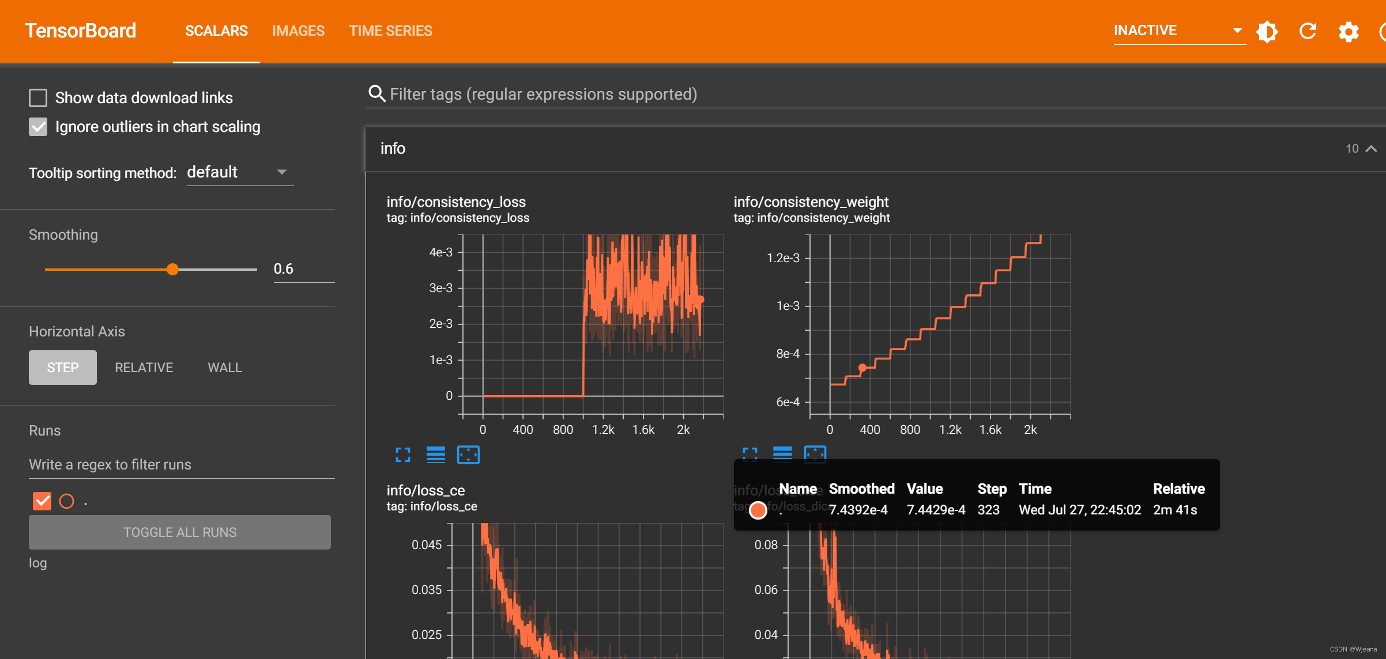Select the run's orange radio circle
The image size is (1386, 659).
pos(67,501)
